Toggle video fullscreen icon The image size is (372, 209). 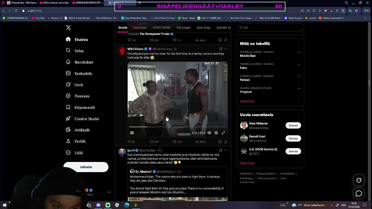(x=223, y=133)
